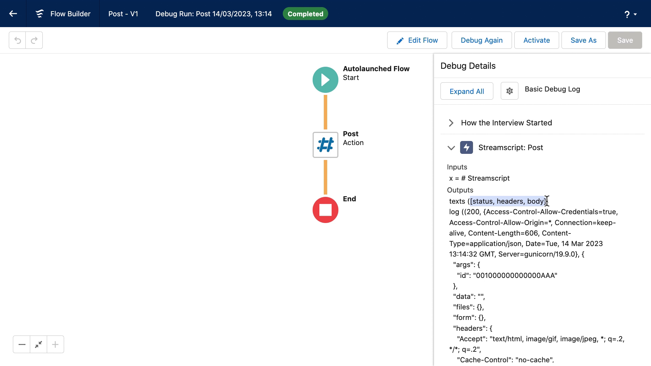Image resolution: width=651 pixels, height=366 pixels.
Task: Click the Inputs label
Action: [457, 167]
